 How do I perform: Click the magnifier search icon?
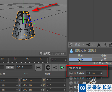click(x=105, y=45)
